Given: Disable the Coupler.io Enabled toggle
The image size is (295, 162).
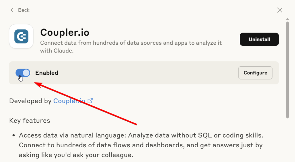Looking at the screenshot, I should coord(23,73).
